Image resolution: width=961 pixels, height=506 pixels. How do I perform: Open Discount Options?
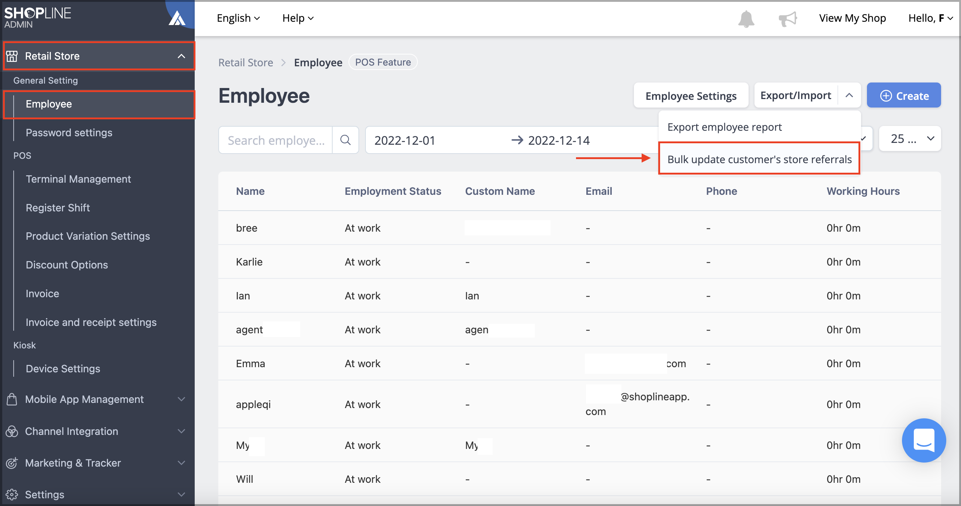[67, 265]
